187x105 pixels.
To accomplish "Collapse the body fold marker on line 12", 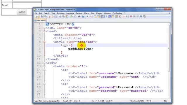I will 44,63.
